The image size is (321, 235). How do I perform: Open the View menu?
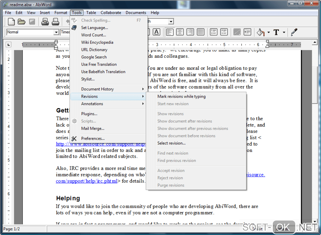(x=31, y=13)
